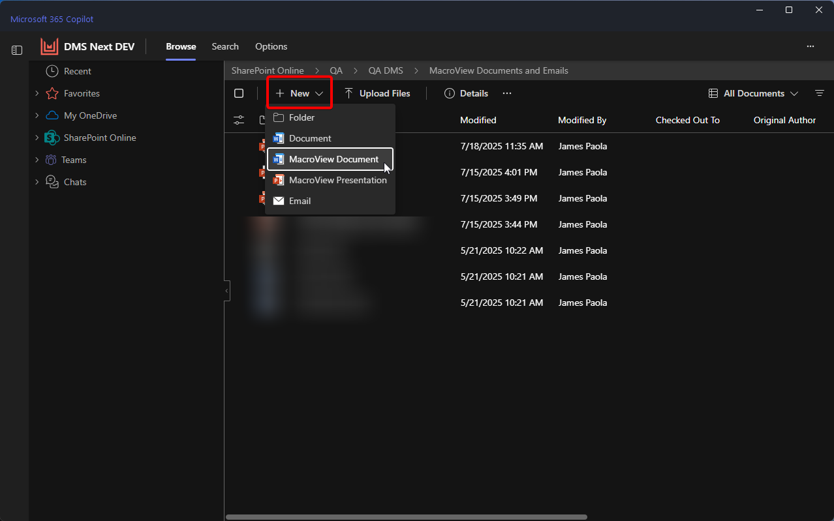Image resolution: width=834 pixels, height=521 pixels.
Task: Choose Folder from the New menu
Action: (x=330, y=117)
